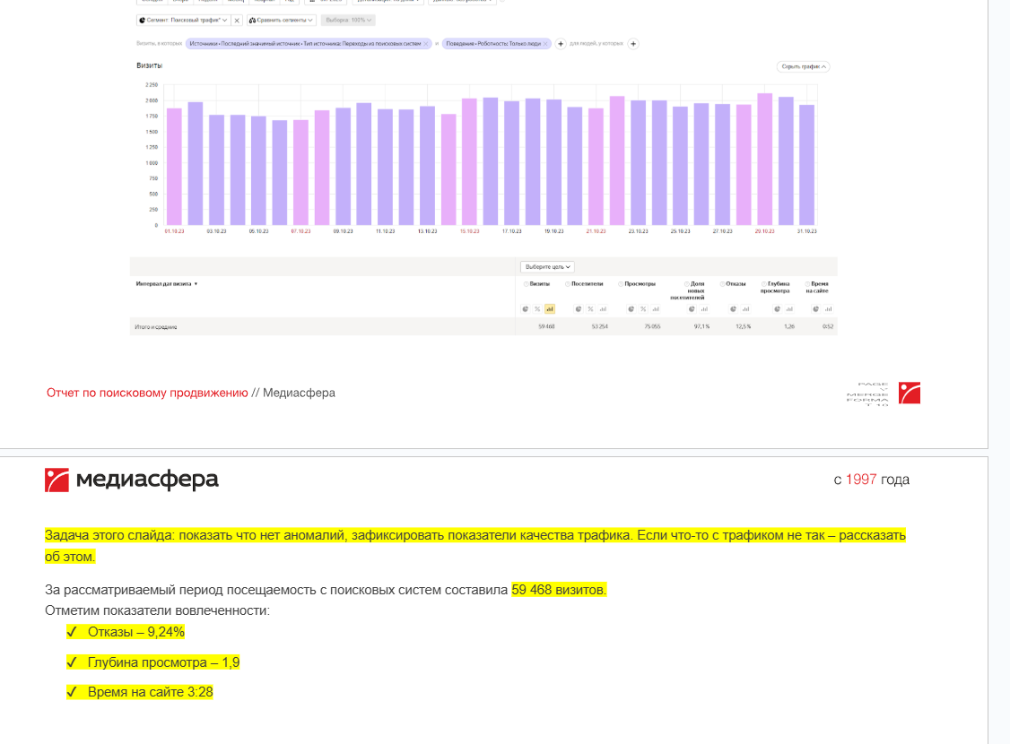Select percent icon under Визиты column
The image size is (1010, 744).
coord(537,309)
